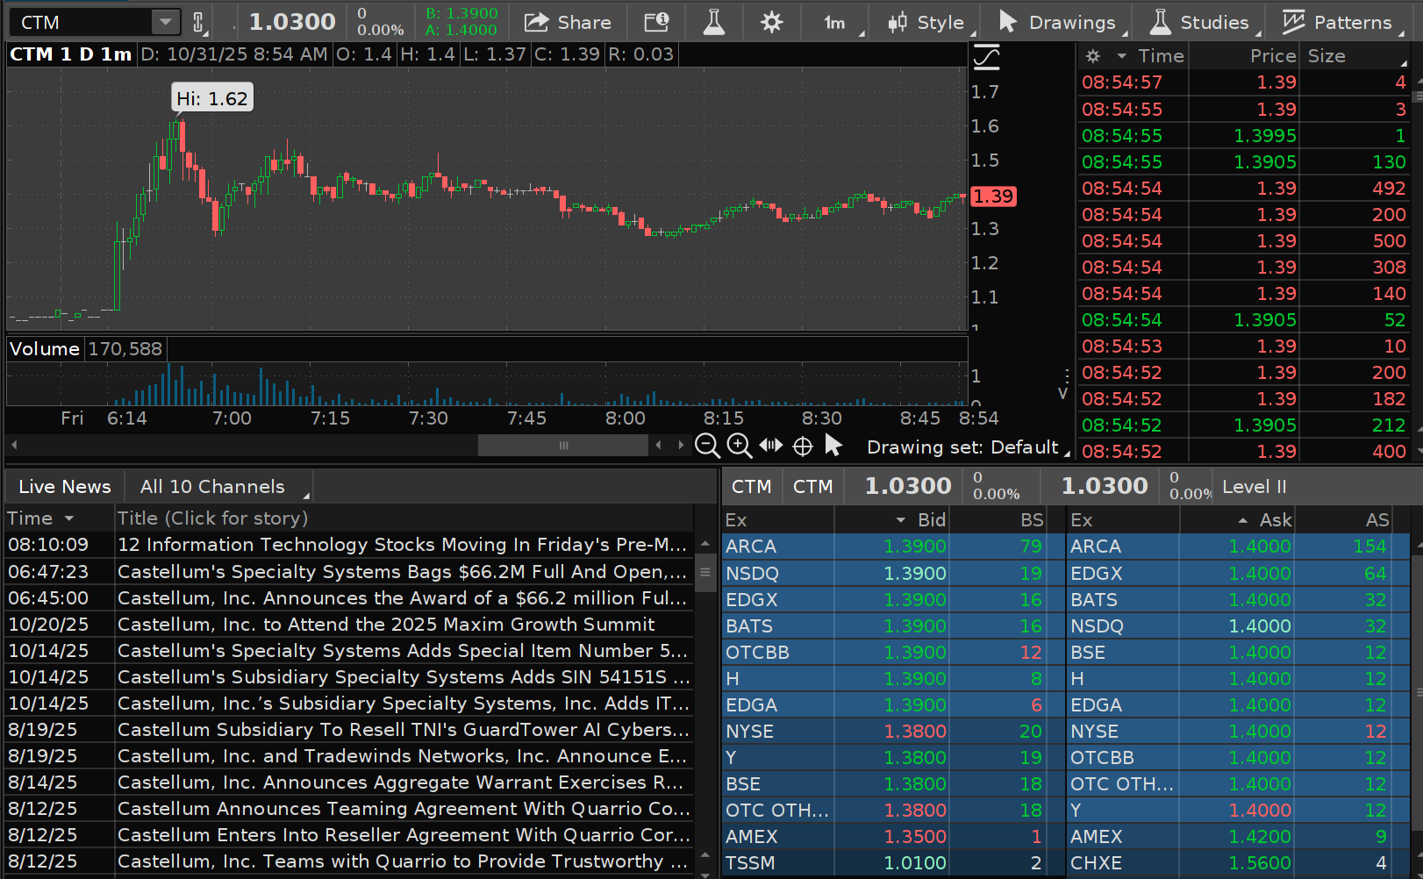The height and width of the screenshot is (879, 1423).
Task: Open the GuardTower AI Cybers… news story
Action: (x=404, y=730)
